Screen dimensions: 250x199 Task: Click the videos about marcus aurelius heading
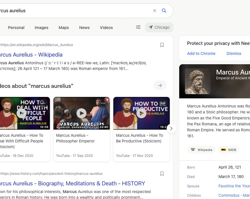(x=37, y=86)
